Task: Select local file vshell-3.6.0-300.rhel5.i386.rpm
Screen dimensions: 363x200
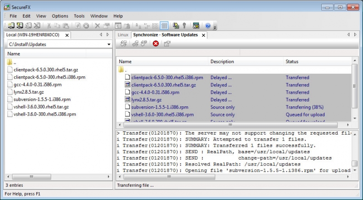Action: pos(44,114)
